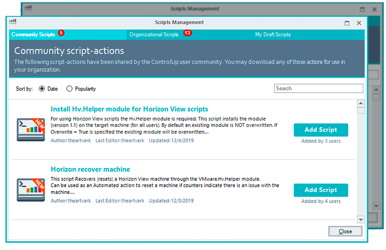Click the Close button at the bottom

pos(345,231)
